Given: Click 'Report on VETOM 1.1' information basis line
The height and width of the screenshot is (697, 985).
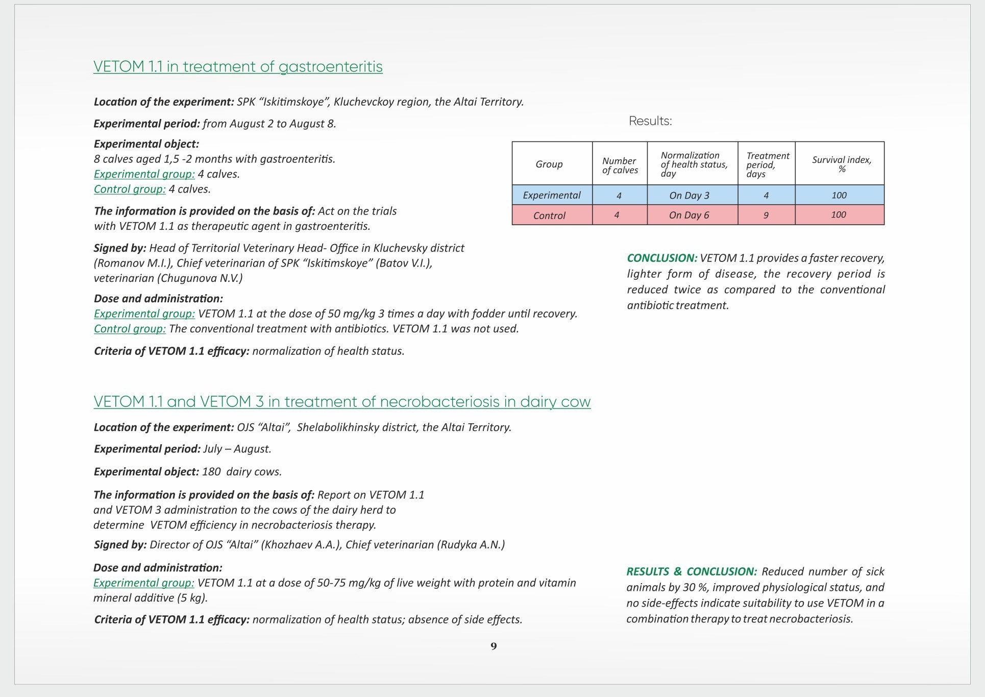Looking at the screenshot, I should (259, 495).
